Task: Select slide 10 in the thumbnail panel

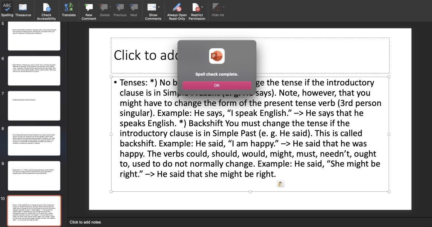Action: [x=34, y=211]
